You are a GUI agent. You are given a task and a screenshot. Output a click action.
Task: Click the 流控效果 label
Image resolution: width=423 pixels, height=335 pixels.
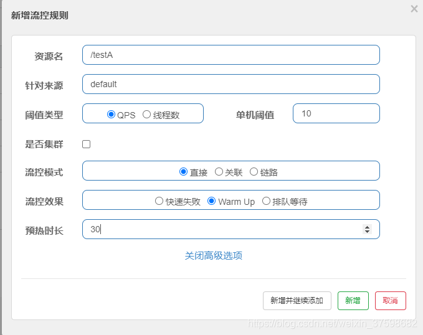click(44, 202)
